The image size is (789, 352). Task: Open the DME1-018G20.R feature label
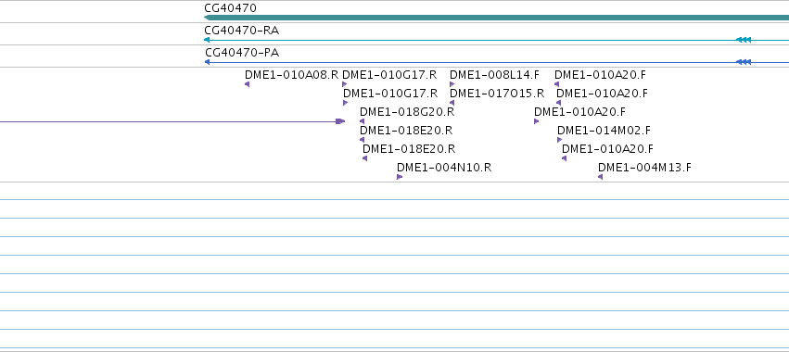tap(407, 112)
